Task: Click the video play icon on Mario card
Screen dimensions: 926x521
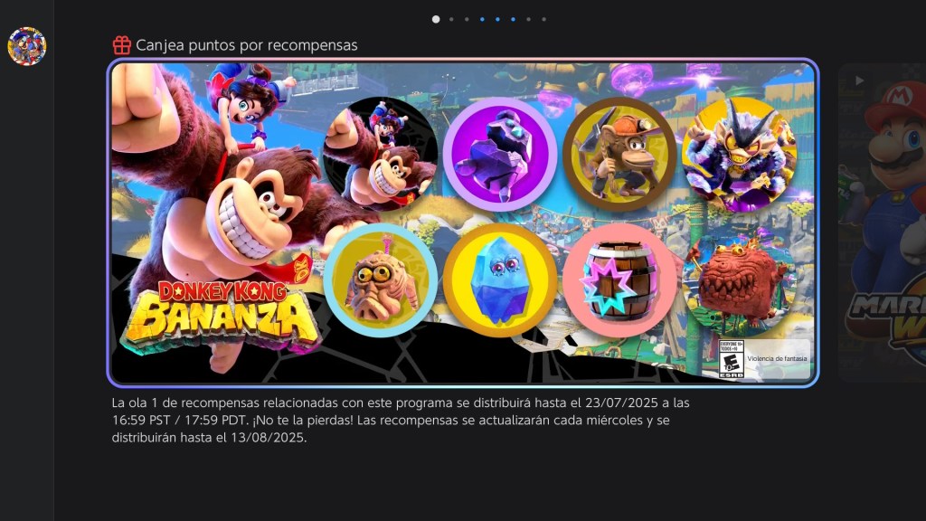Action: 859,81
